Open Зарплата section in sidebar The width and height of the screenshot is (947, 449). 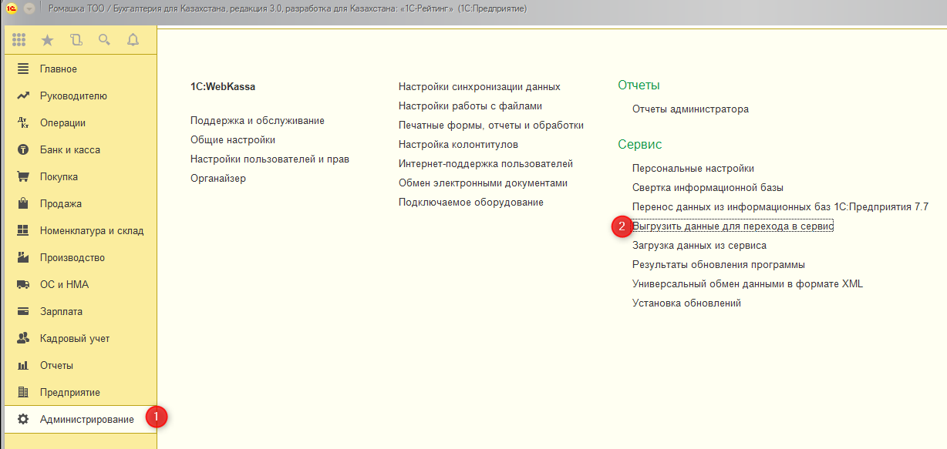pyautogui.click(x=61, y=312)
